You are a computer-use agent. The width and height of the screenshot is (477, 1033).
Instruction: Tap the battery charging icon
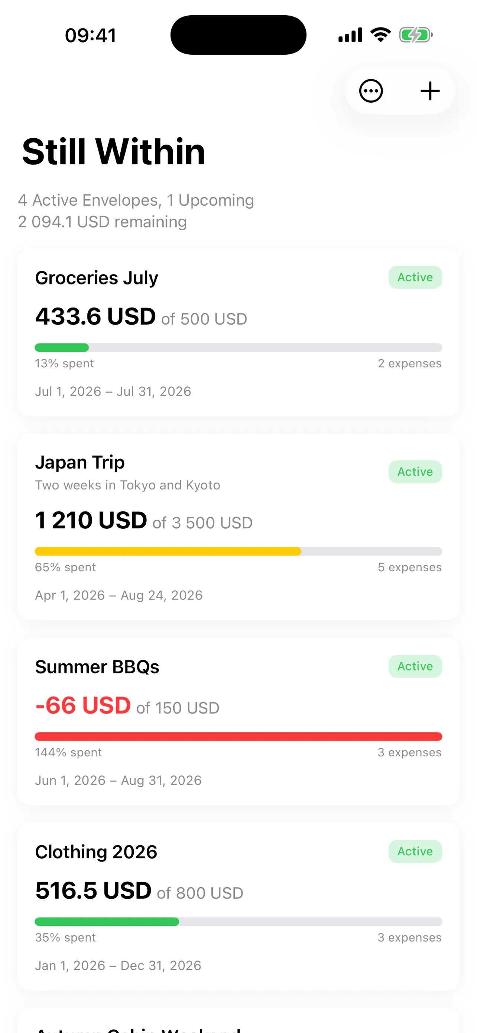tap(416, 35)
